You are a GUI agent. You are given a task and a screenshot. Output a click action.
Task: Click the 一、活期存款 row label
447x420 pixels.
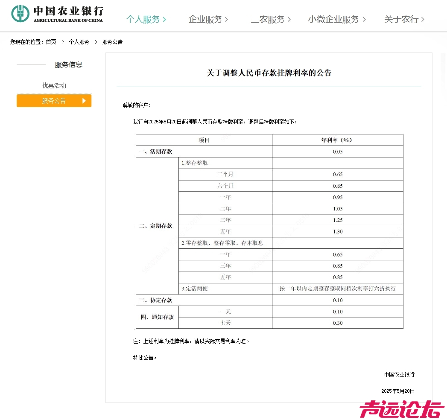(x=156, y=152)
